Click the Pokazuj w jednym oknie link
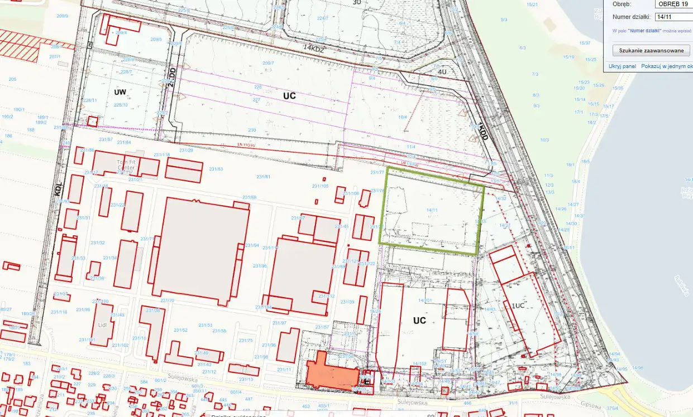Viewport: 693px width, 417px height. (667, 66)
